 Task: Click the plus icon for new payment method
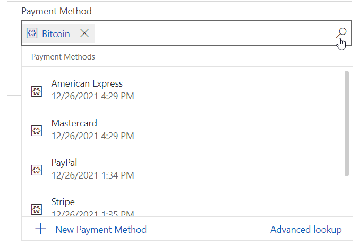tap(40, 229)
